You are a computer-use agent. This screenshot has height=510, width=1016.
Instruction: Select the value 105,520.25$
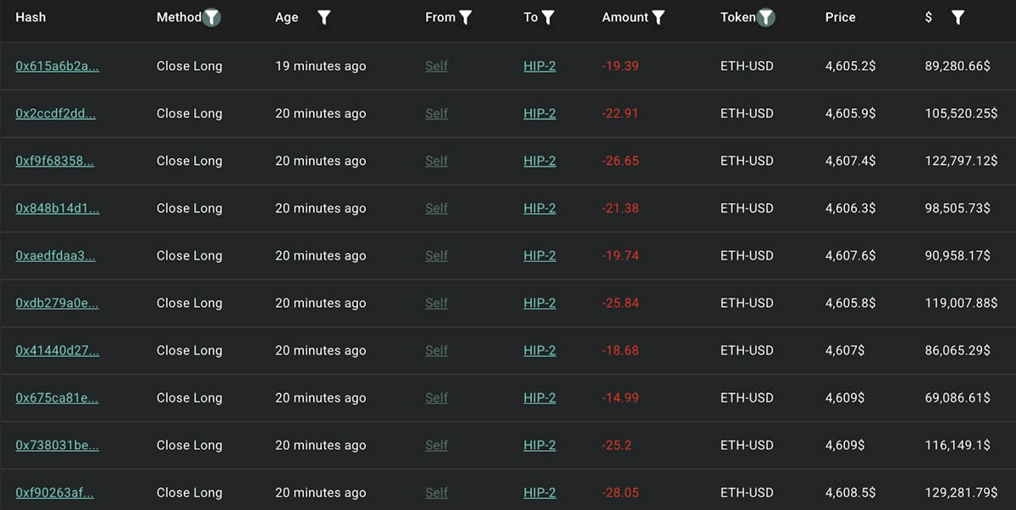(x=961, y=113)
